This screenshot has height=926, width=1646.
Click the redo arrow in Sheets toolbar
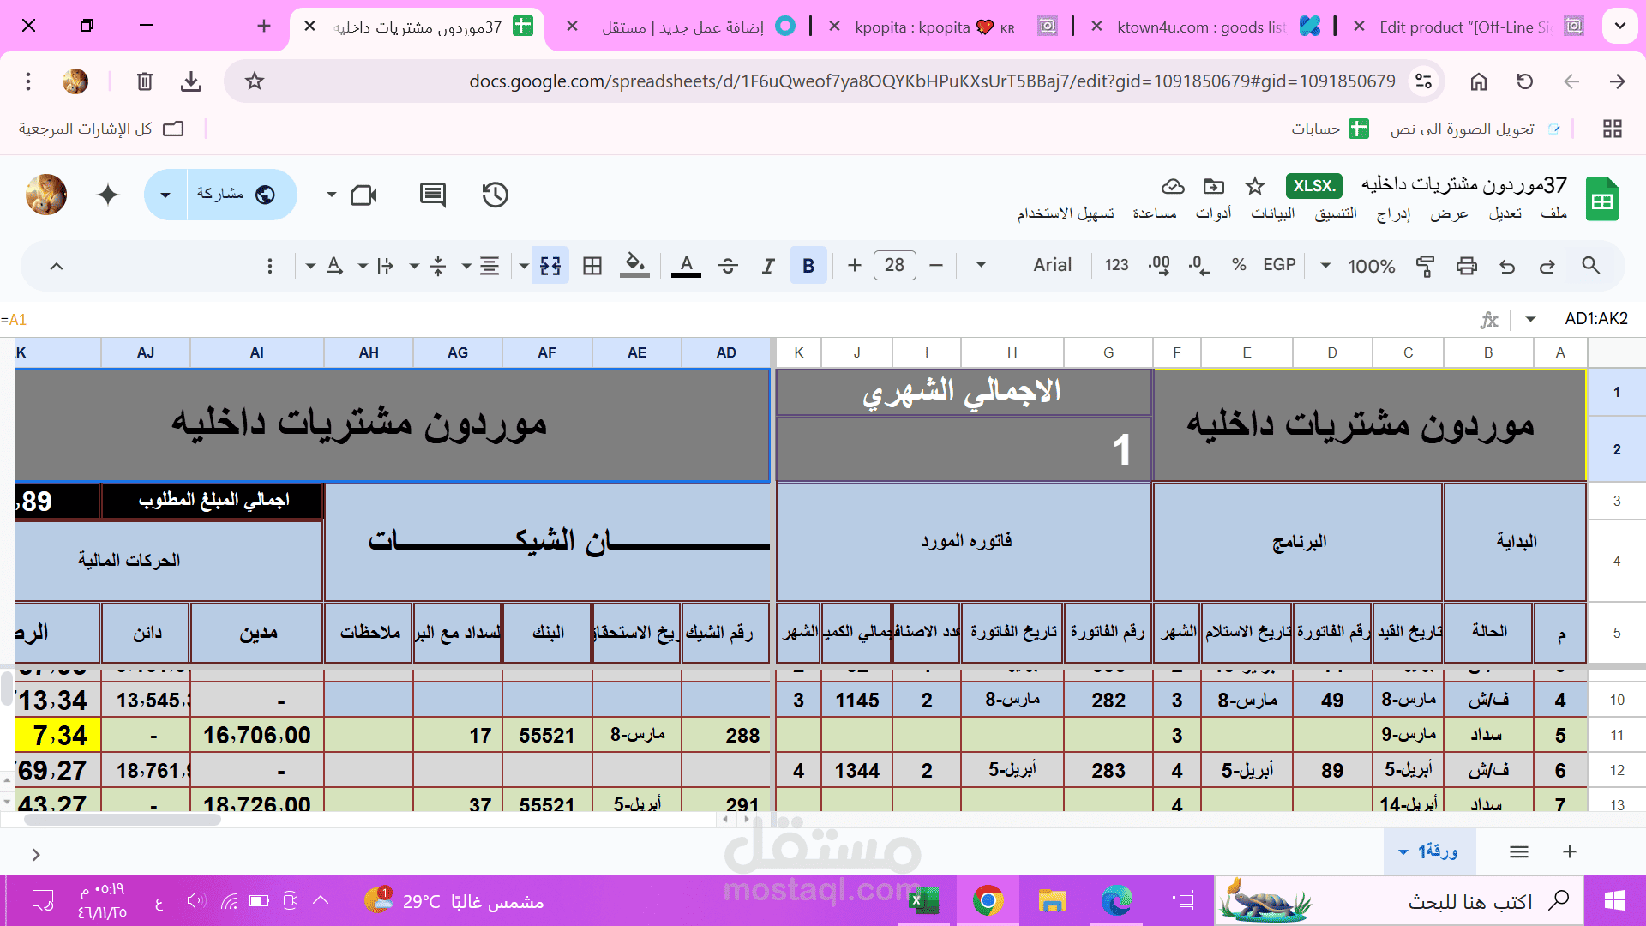pyautogui.click(x=1547, y=266)
